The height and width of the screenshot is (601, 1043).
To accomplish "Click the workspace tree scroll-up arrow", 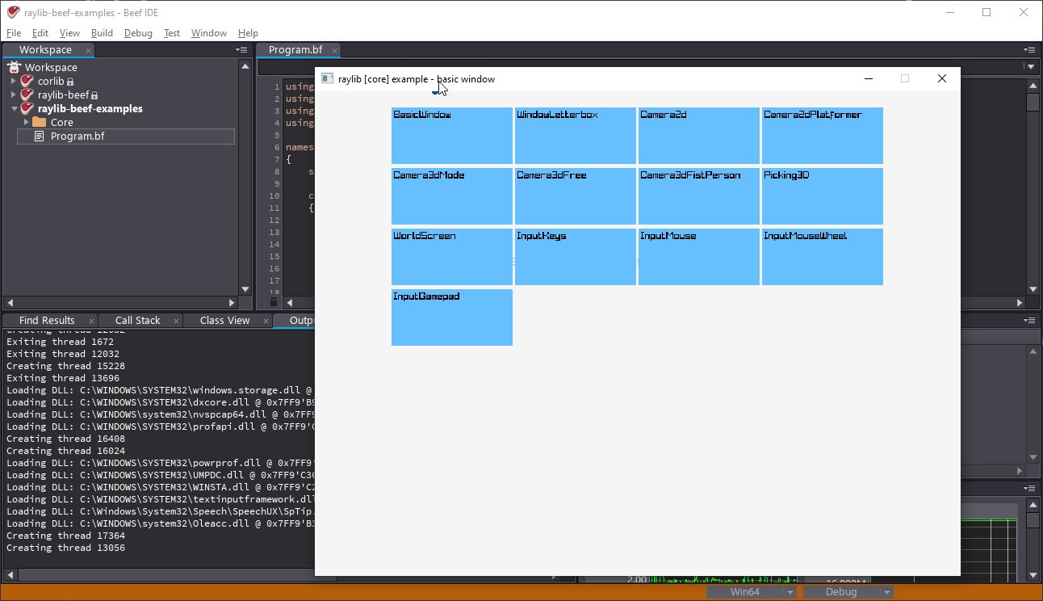I will (x=245, y=66).
